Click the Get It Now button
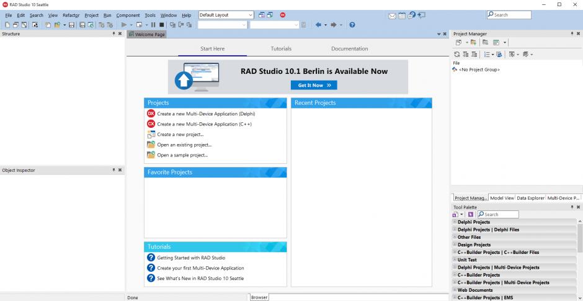 click(314, 85)
